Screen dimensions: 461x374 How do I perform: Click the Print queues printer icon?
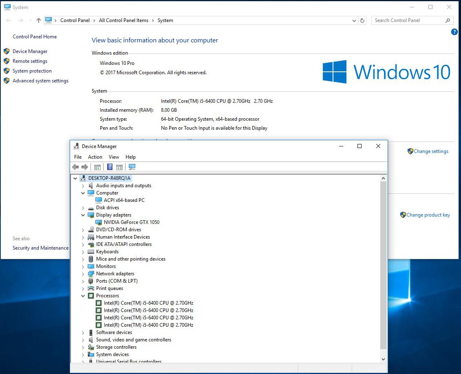tap(91, 288)
